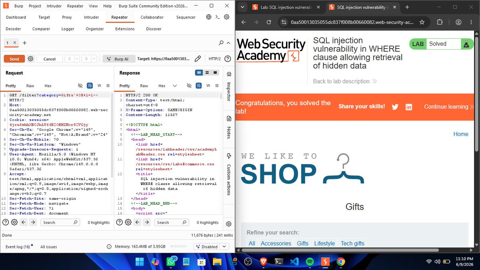Open Repeater settings gear next to Send
The image size is (480, 270).
30,59
